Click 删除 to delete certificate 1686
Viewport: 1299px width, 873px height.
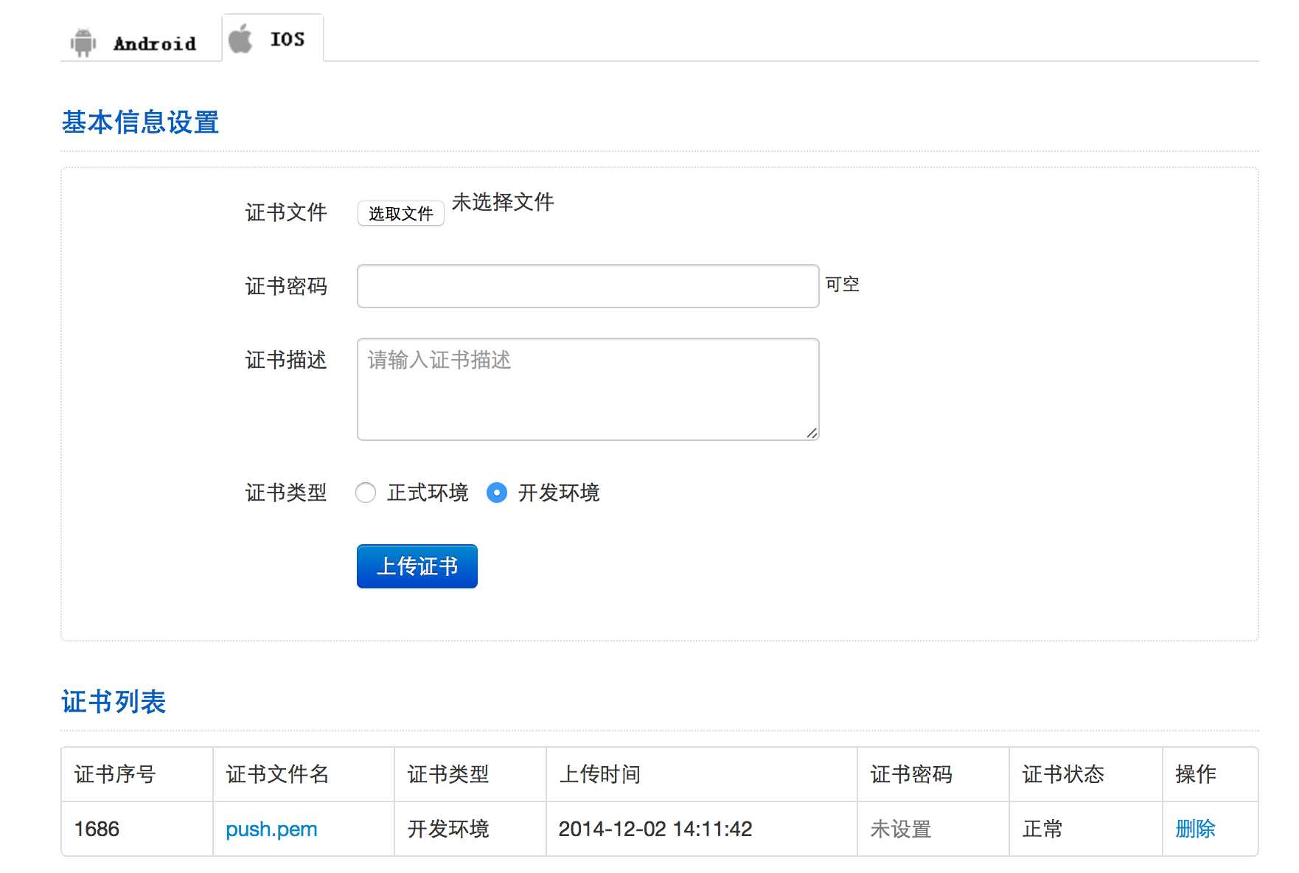point(1195,829)
